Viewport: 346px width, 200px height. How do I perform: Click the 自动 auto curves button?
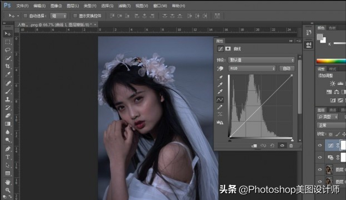[x=287, y=69]
